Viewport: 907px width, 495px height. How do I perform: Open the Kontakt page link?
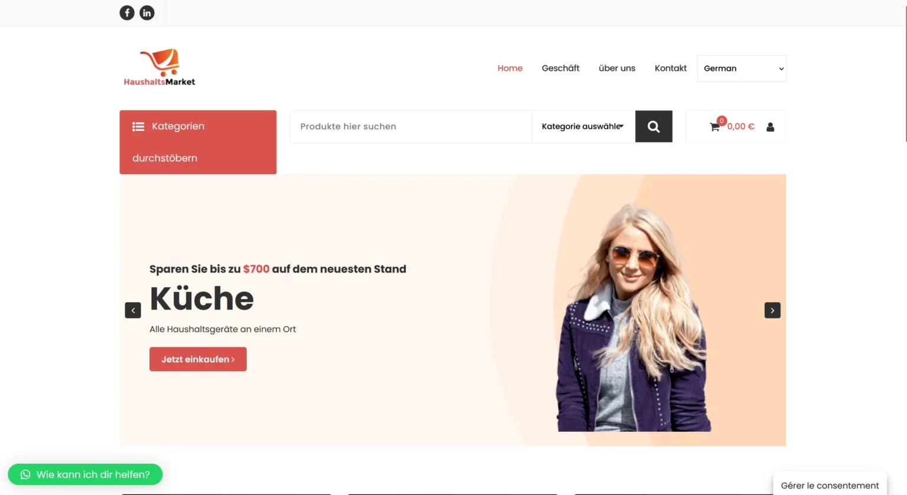point(671,68)
